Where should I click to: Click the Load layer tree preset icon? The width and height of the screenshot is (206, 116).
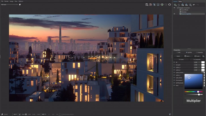tap(186, 5)
